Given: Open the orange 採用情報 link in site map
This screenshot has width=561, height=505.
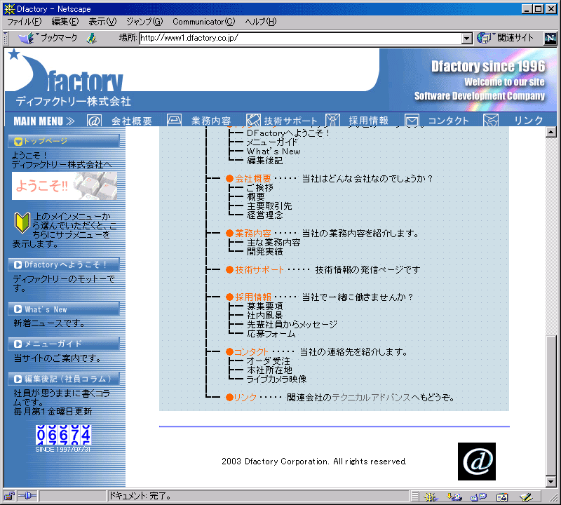Looking at the screenshot, I should coord(253,297).
